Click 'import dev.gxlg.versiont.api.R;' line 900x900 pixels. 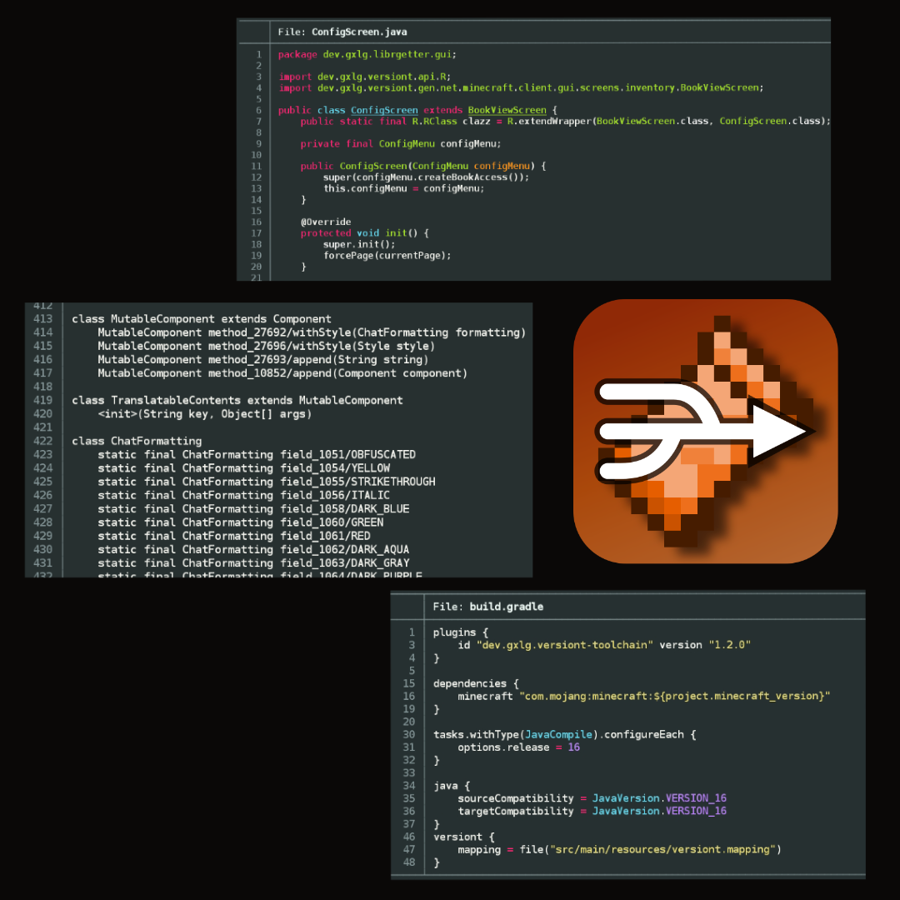pyautogui.click(x=364, y=77)
